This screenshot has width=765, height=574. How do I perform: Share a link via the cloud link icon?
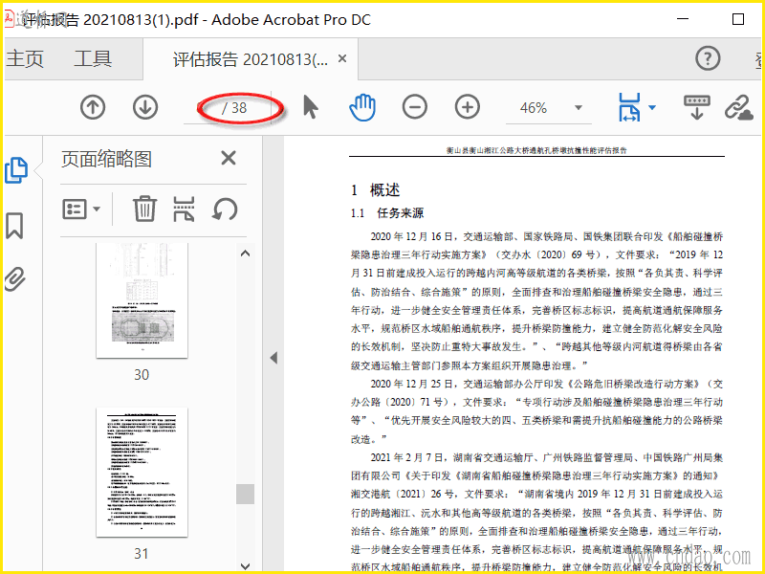pyautogui.click(x=738, y=107)
